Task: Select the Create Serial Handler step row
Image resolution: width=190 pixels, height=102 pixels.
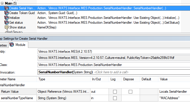Action: pyautogui.click(x=95, y=8)
